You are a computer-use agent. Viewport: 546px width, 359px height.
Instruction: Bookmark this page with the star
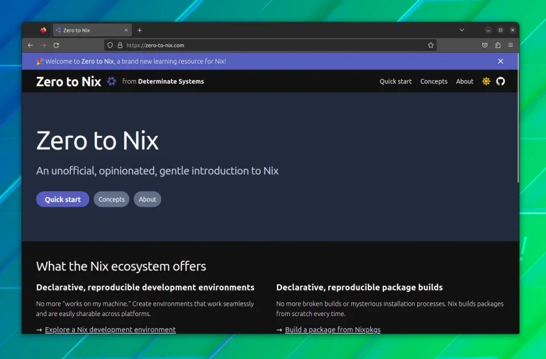[431, 46]
